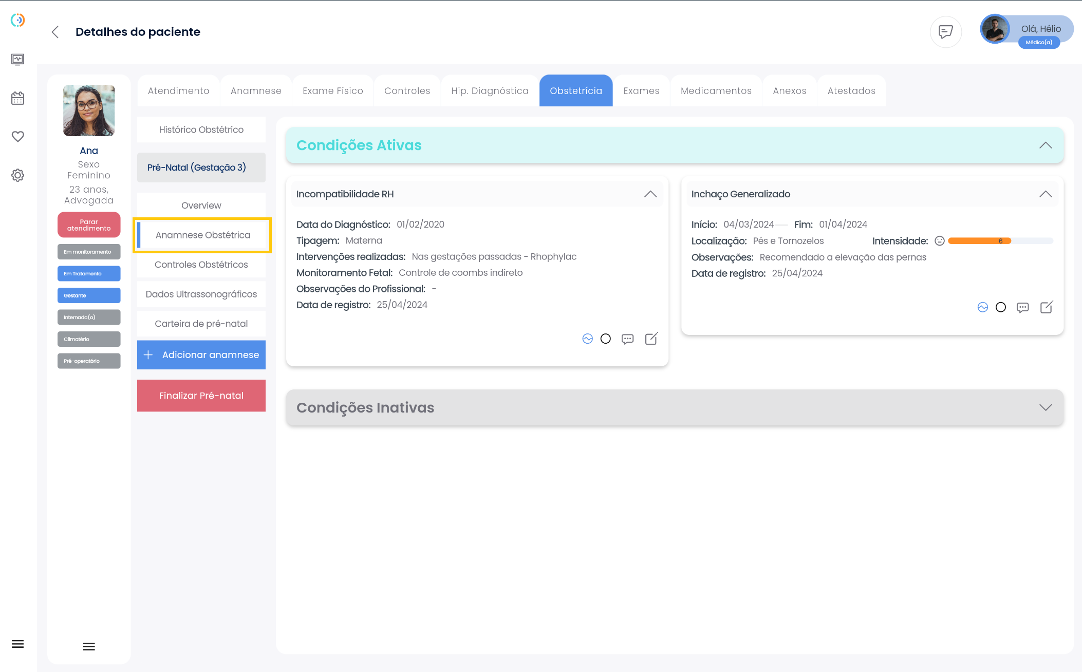Open the hamburger menu below patient panel
1082x672 pixels.
pos(89,647)
